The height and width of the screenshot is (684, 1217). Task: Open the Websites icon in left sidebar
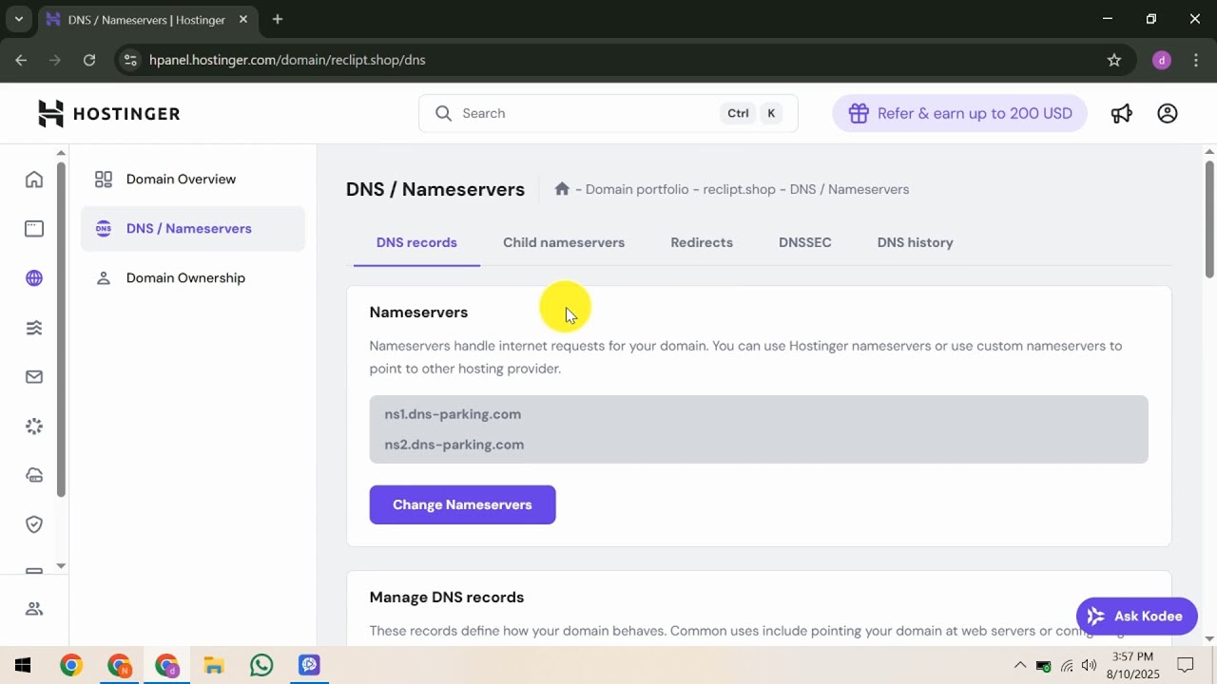pyautogui.click(x=34, y=229)
